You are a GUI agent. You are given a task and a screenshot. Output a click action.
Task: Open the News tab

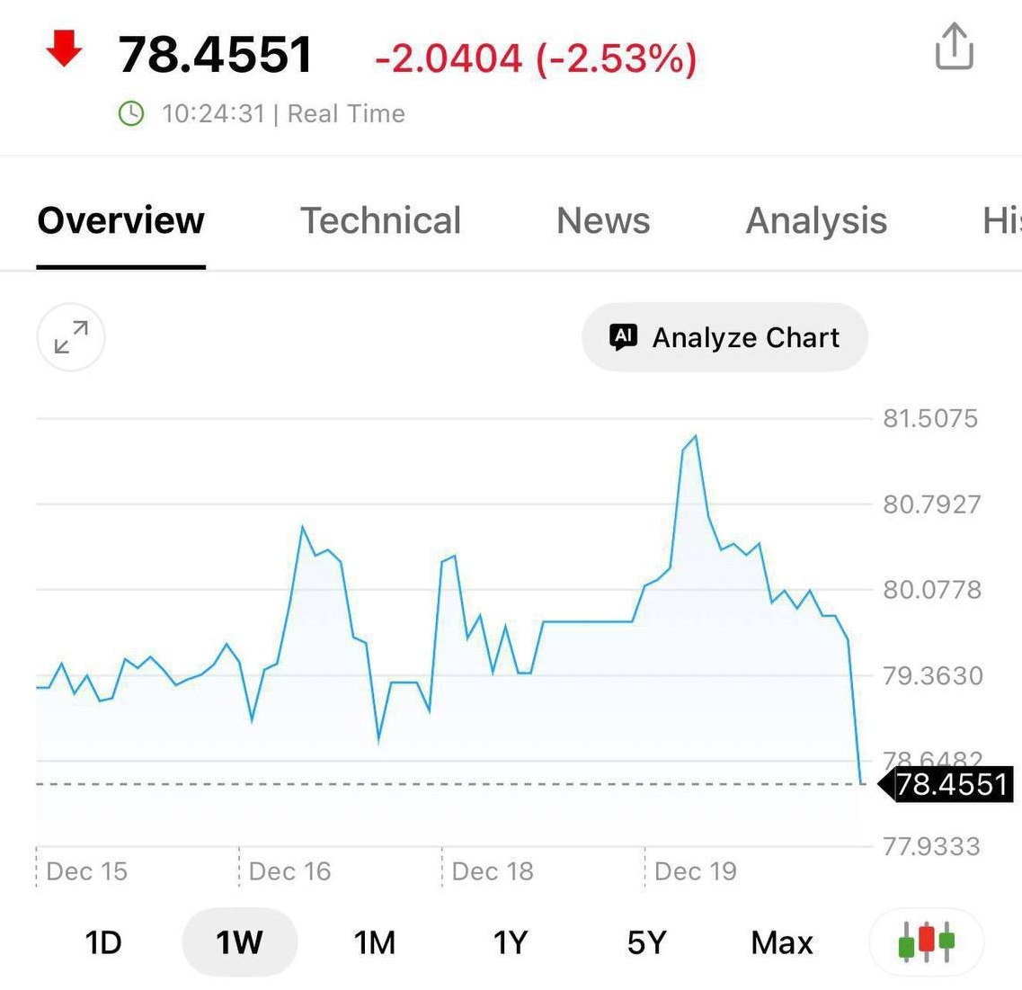click(x=603, y=221)
